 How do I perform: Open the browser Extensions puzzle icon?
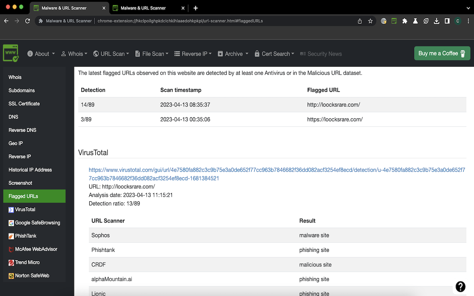tap(405, 21)
